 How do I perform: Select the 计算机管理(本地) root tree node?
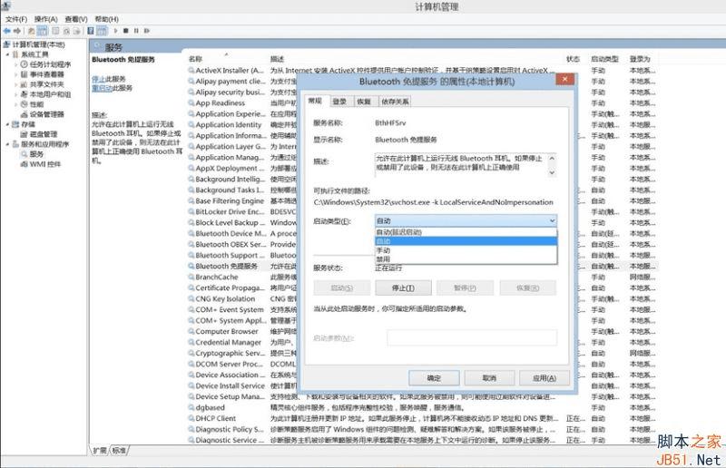click(x=38, y=44)
